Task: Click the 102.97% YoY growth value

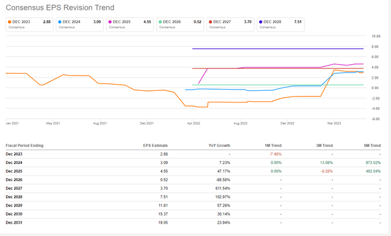Action: click(222, 197)
